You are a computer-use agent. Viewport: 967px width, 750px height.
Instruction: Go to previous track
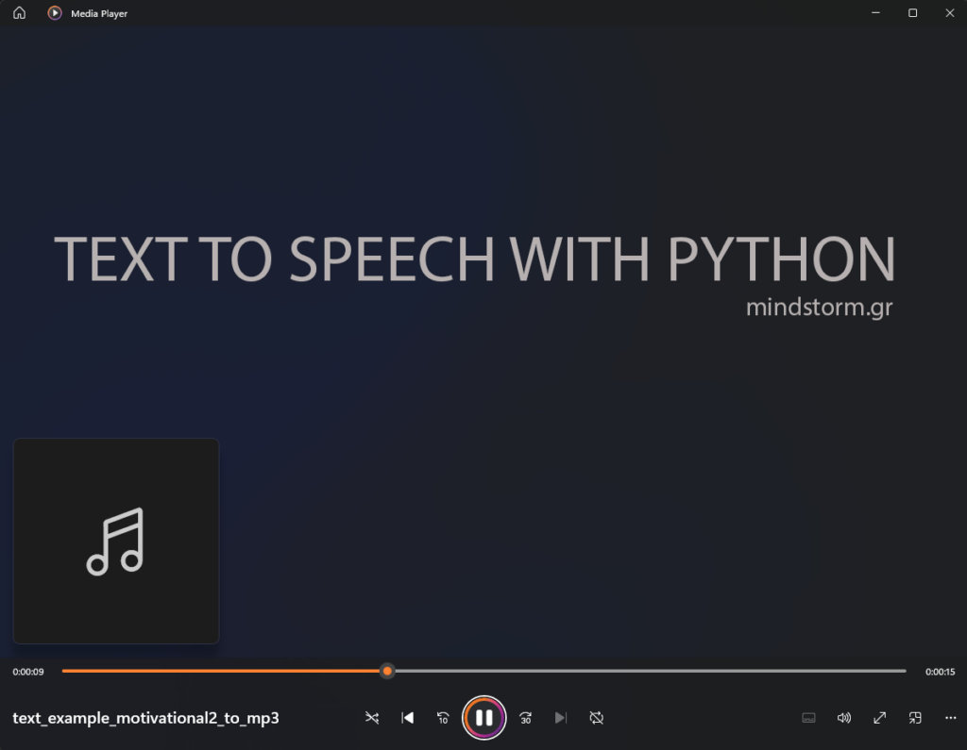(x=407, y=718)
